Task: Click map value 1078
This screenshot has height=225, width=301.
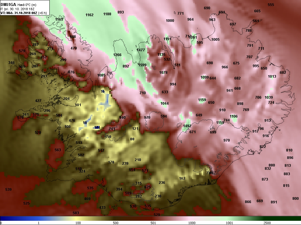Action: click(x=163, y=73)
